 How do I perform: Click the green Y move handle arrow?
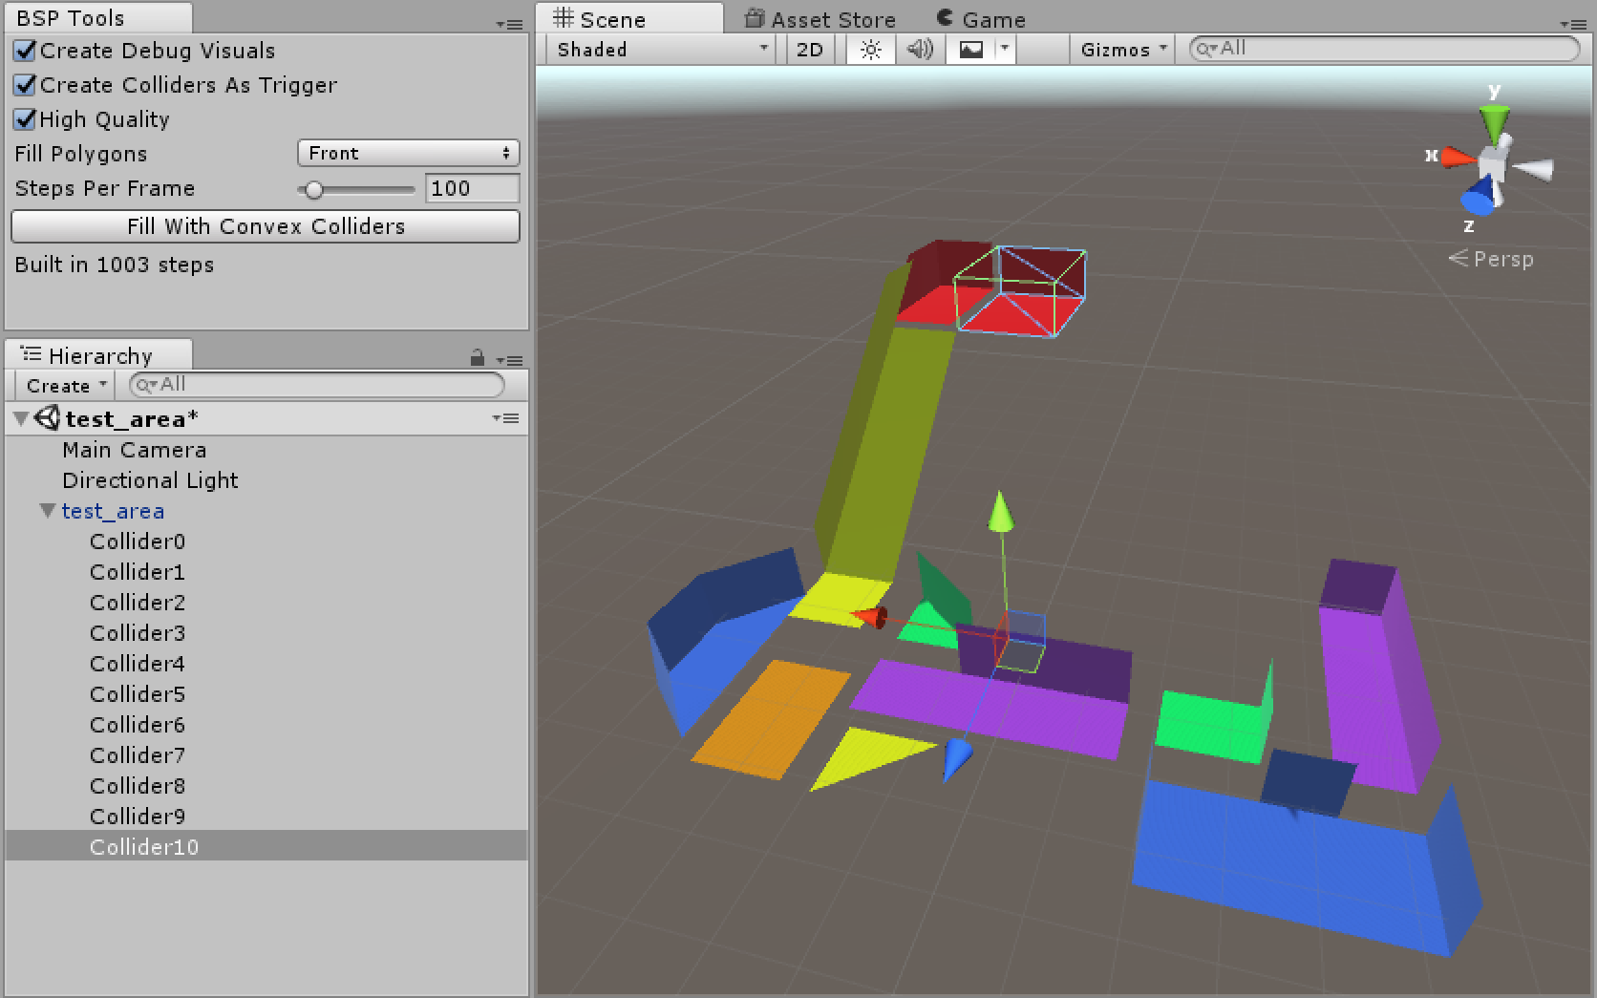coord(1000,513)
